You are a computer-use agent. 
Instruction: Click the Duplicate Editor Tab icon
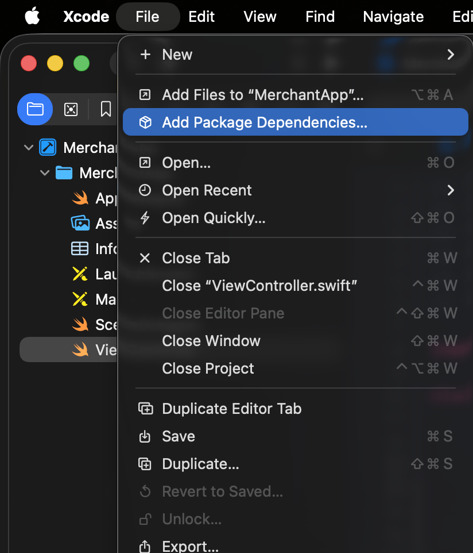tap(145, 409)
